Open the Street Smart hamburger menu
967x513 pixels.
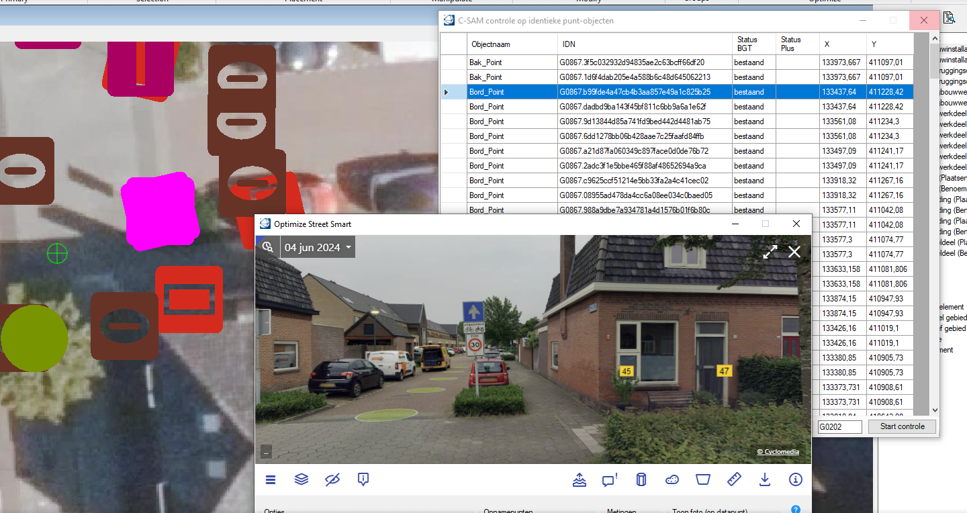coord(271,479)
